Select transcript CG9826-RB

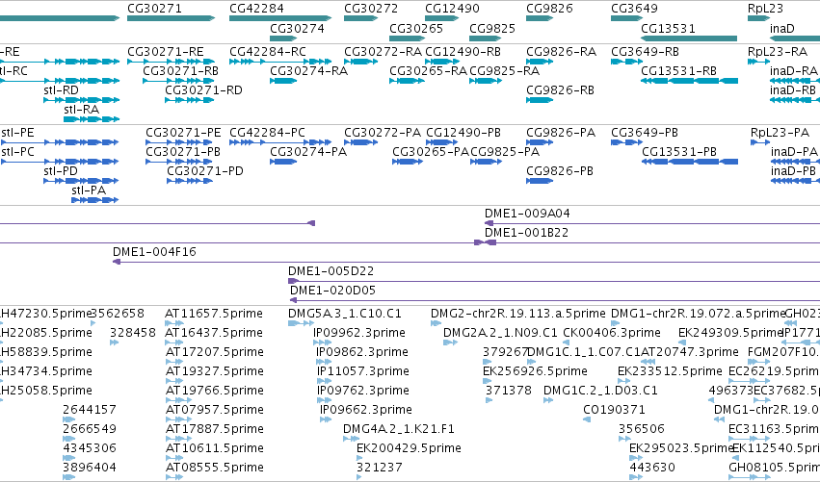tap(540, 100)
